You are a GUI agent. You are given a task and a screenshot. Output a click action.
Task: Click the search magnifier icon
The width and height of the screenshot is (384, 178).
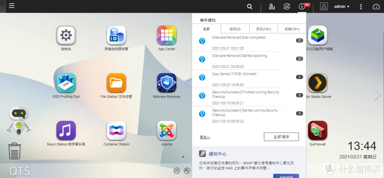pos(250,7)
